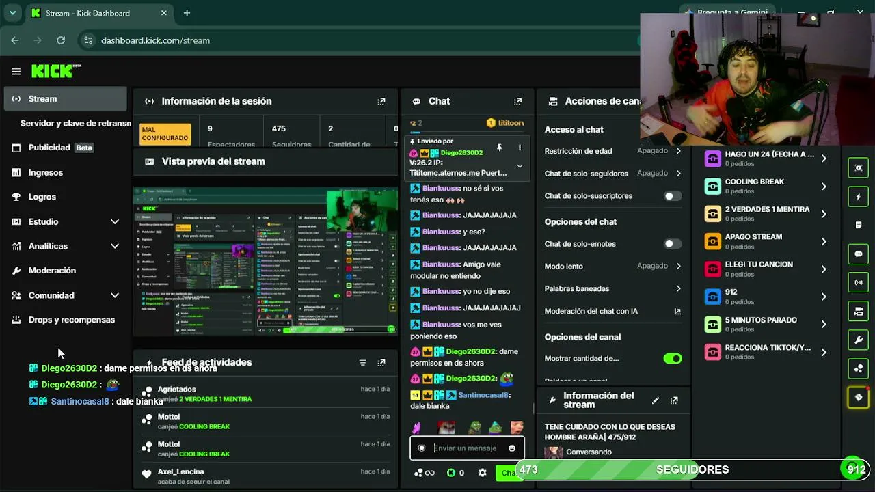Click the yellow-highlighted tag icon in right sidebar
The height and width of the screenshot is (492, 875).
pyautogui.click(x=859, y=397)
